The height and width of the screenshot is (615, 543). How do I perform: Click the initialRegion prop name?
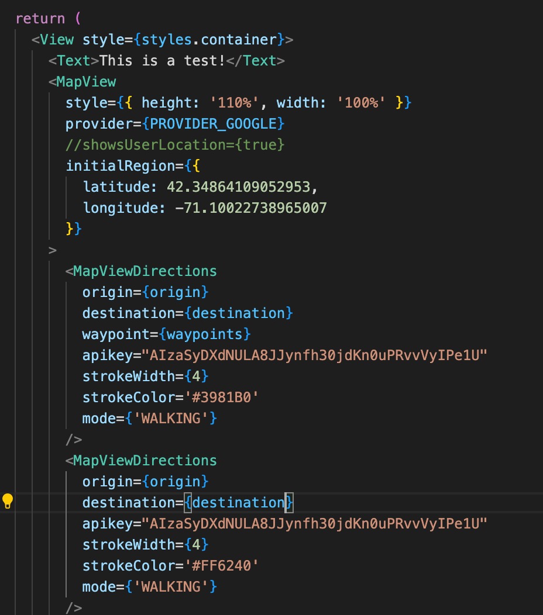(x=120, y=166)
